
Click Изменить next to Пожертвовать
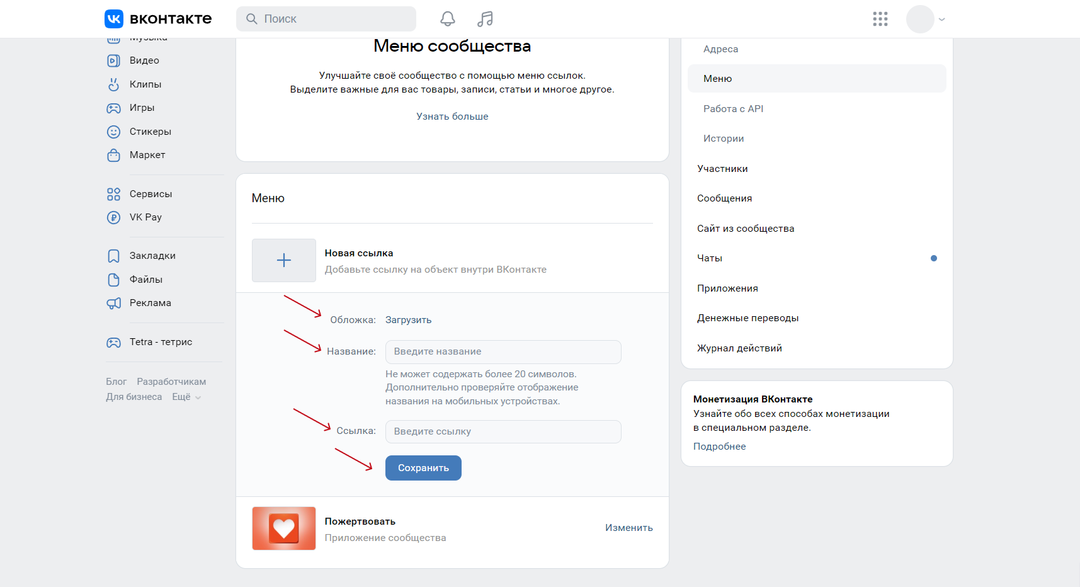(628, 528)
